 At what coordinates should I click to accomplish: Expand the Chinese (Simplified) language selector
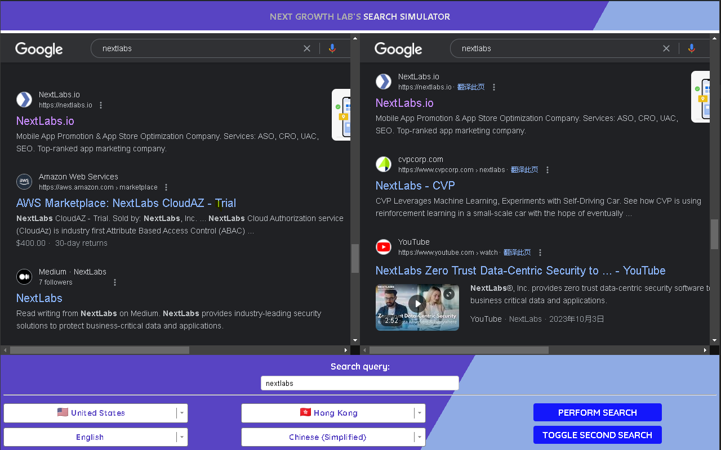pyautogui.click(x=419, y=437)
